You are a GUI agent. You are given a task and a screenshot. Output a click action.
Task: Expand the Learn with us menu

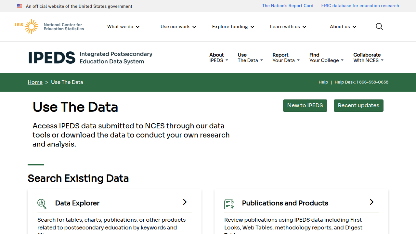tap(288, 27)
